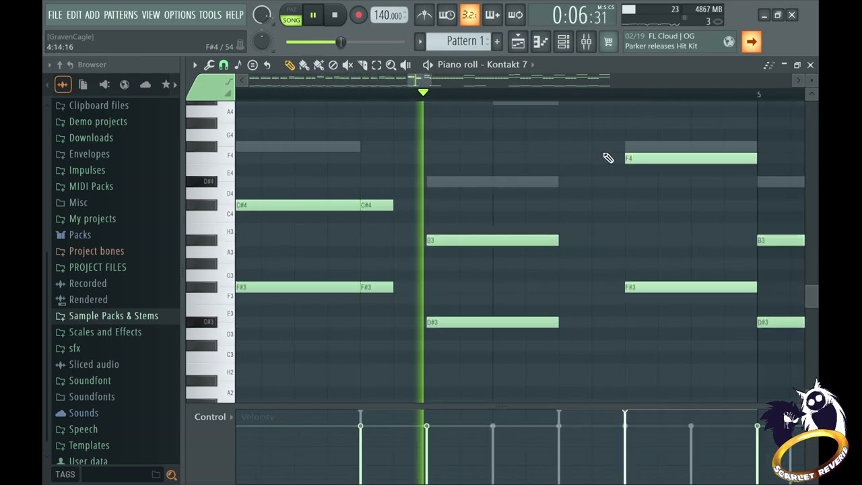Click the piano roll undo arrow

pos(267,65)
